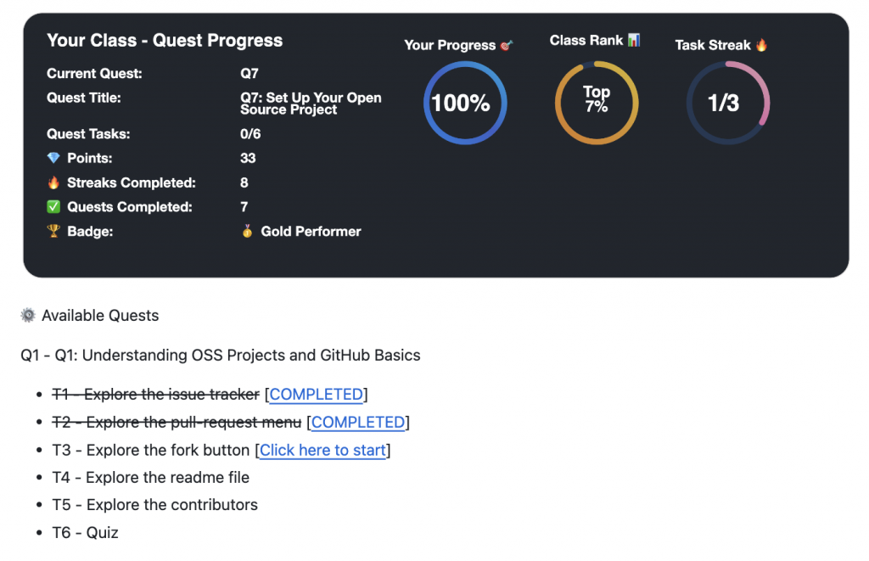Click the target icon next to Your Progress
Screen dimensions: 869x561
click(x=507, y=45)
